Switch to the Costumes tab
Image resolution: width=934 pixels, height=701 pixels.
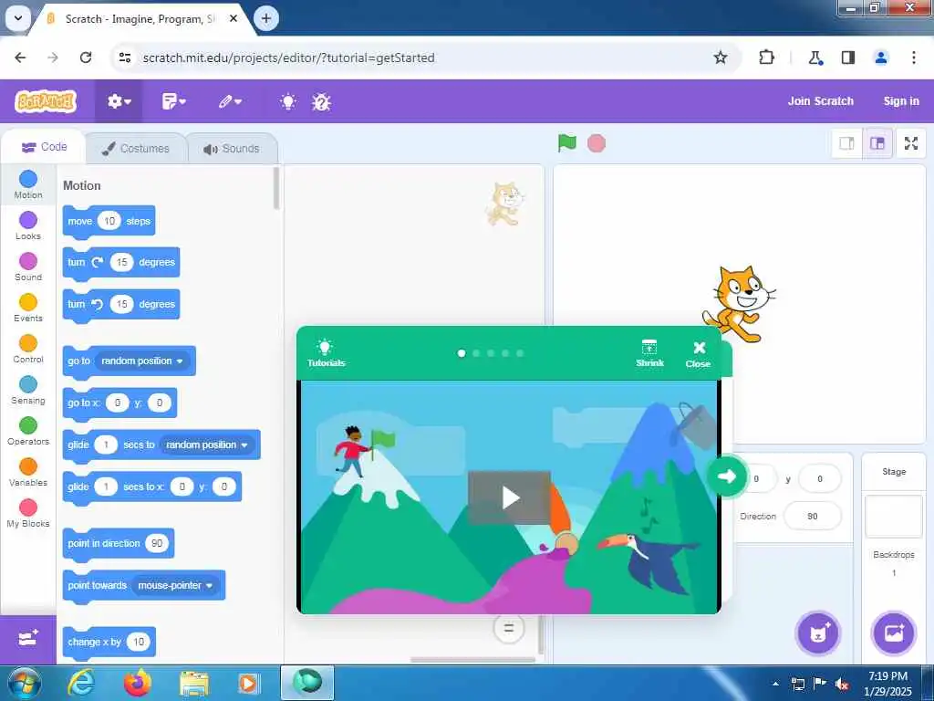[x=137, y=149]
